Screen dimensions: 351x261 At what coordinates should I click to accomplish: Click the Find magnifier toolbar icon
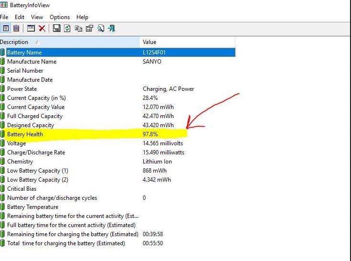coord(101,28)
